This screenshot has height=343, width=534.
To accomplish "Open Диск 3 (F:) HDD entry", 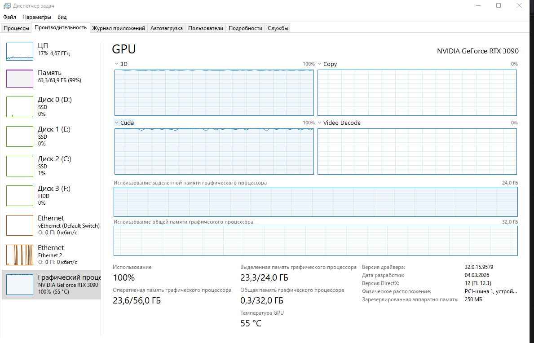I will coord(51,195).
